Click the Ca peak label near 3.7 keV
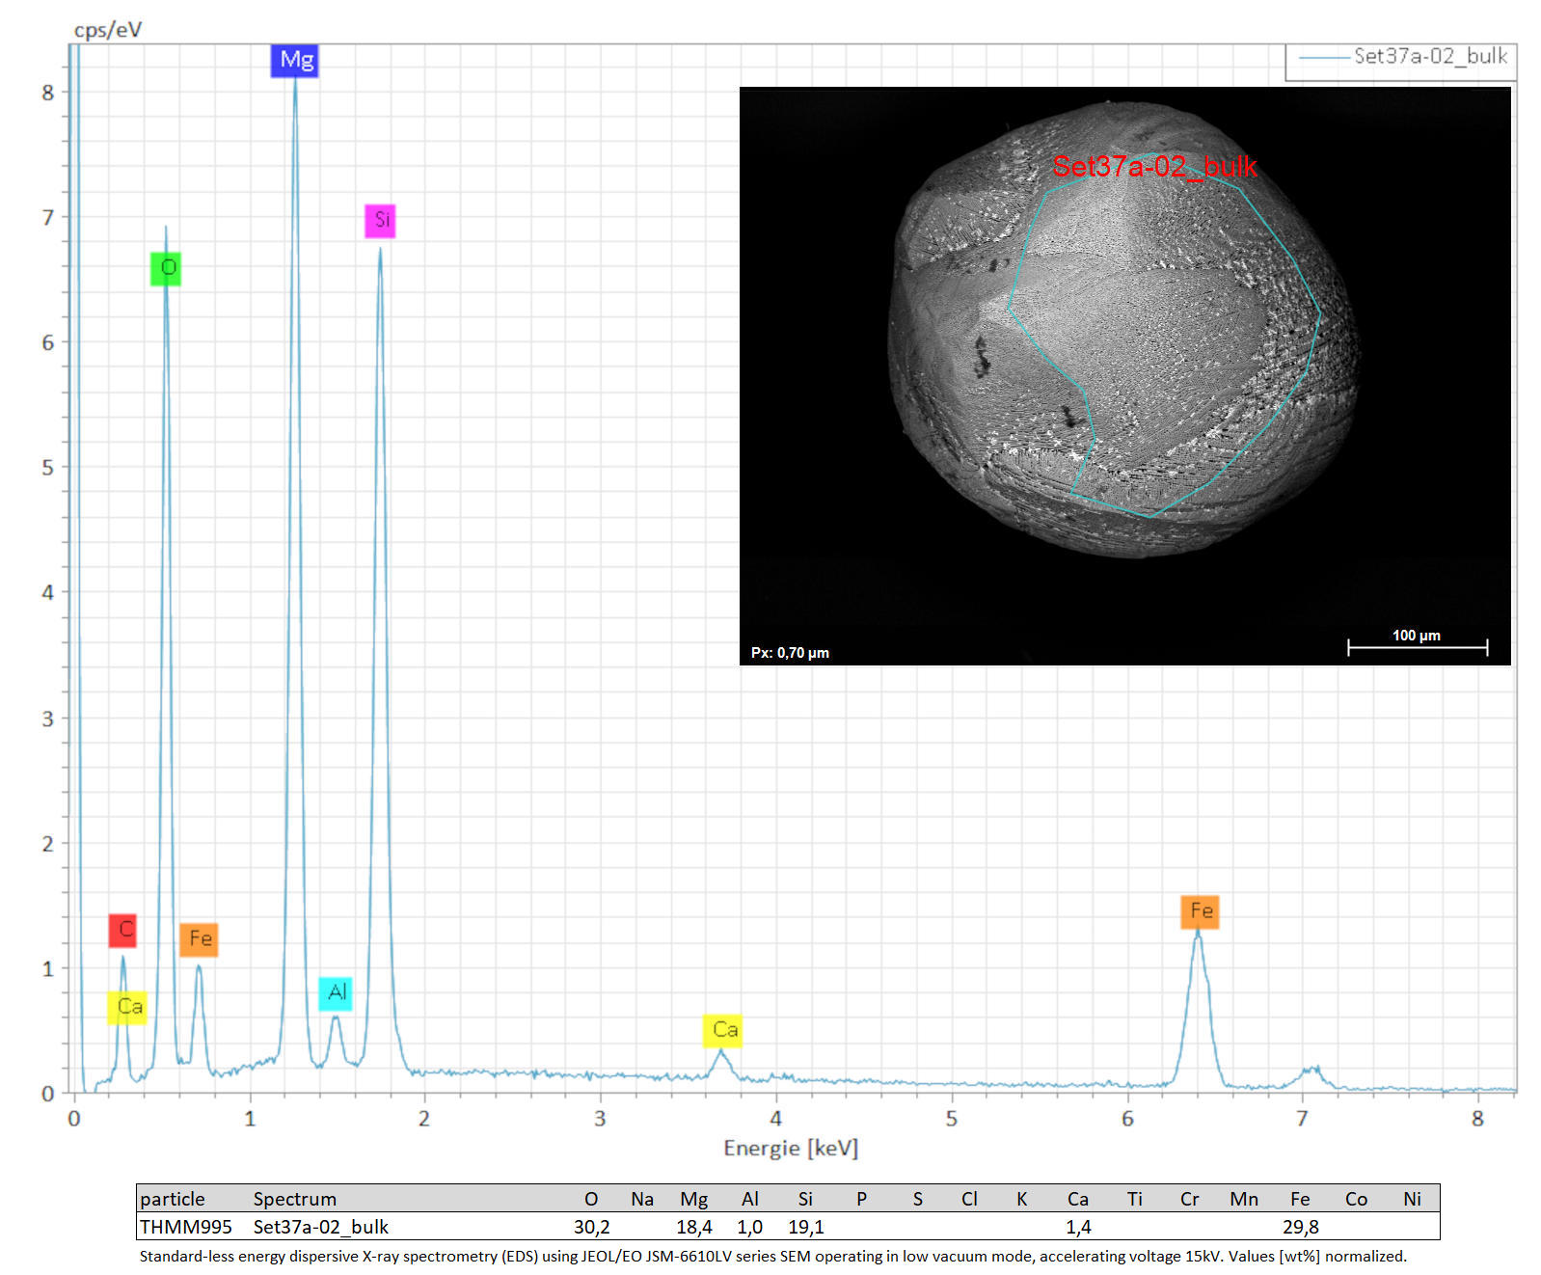Image resolution: width=1541 pixels, height=1275 pixels. click(x=722, y=1030)
